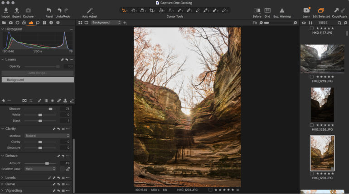Switch to the Exposure tool tab

31,23
